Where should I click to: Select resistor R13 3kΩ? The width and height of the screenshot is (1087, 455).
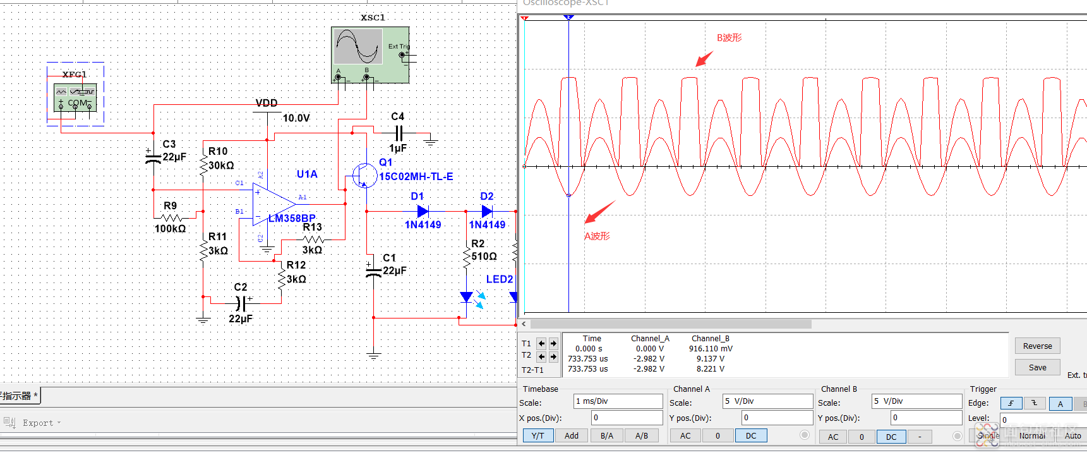click(x=313, y=240)
